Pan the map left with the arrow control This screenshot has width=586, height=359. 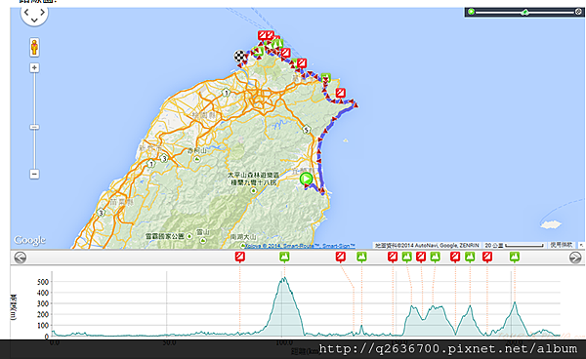[26, 13]
